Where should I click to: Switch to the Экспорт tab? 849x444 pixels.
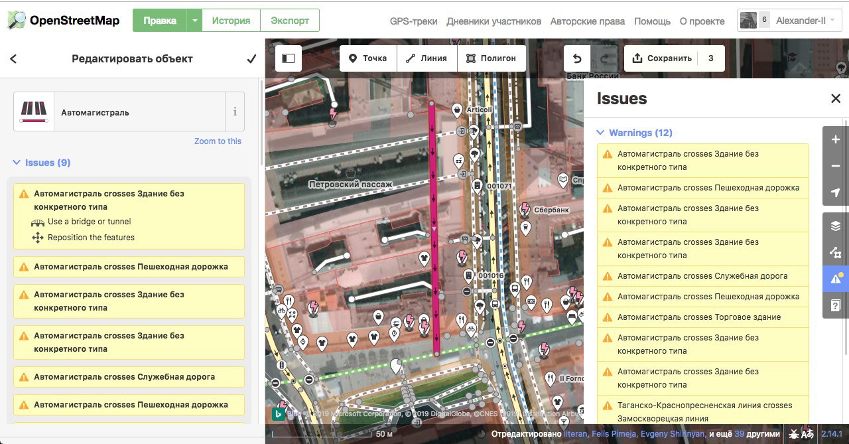coord(290,21)
